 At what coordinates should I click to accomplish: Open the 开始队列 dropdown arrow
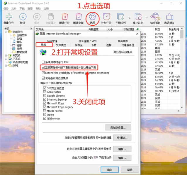click(x=129, y=18)
